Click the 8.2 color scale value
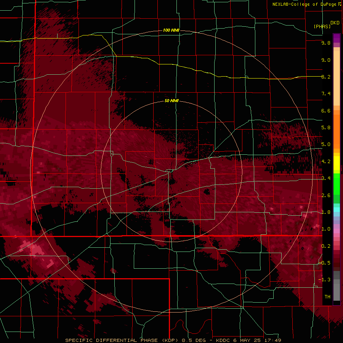343x343 pixels. [x=326, y=77]
